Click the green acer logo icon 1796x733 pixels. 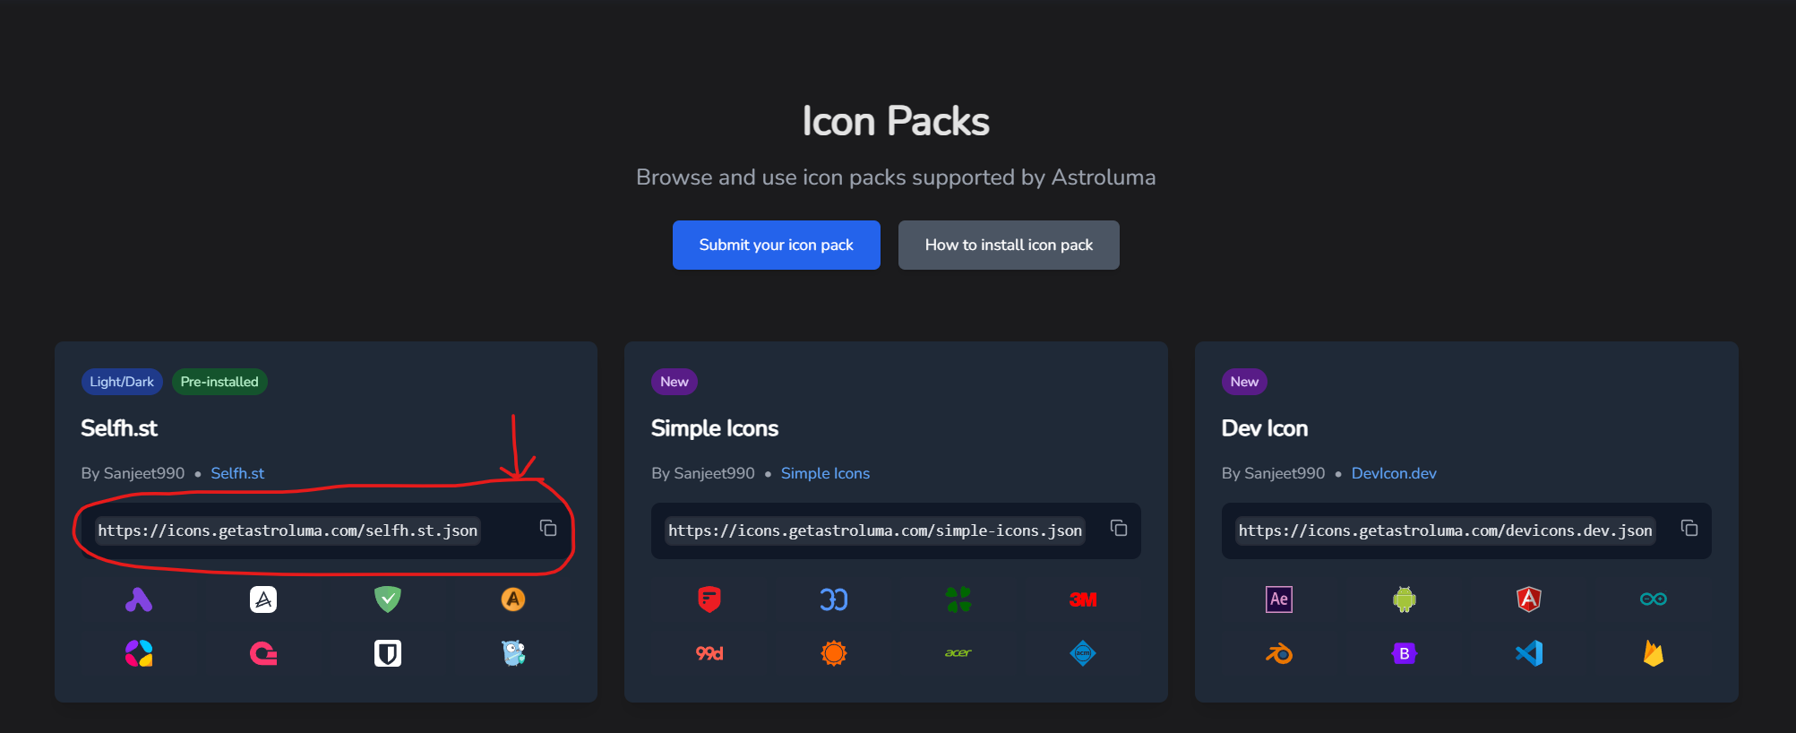click(x=958, y=653)
